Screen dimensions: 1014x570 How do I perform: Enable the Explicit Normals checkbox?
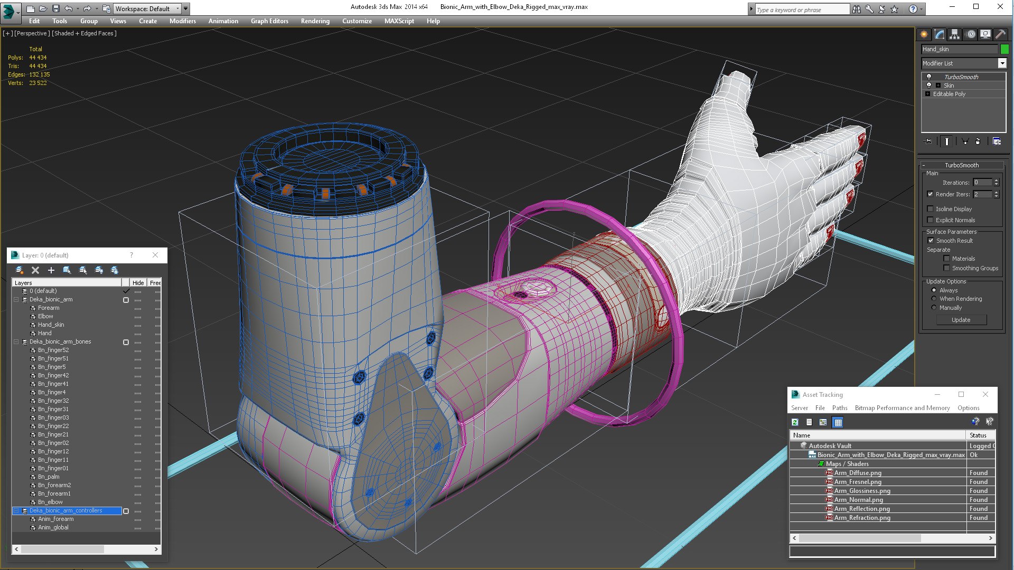pos(930,220)
